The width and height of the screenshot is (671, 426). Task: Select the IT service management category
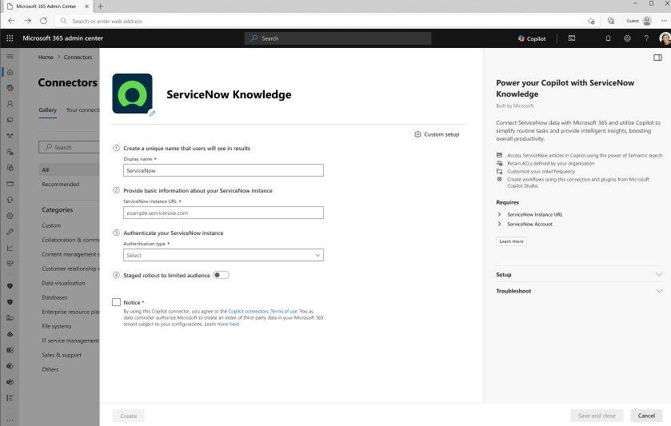pyautogui.click(x=70, y=340)
